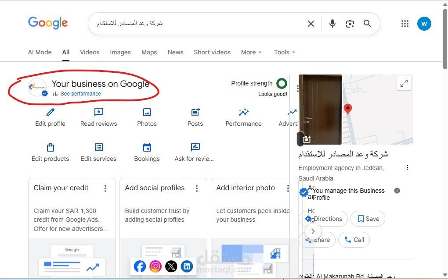
Task: Select the All results tab
Action: click(x=66, y=52)
